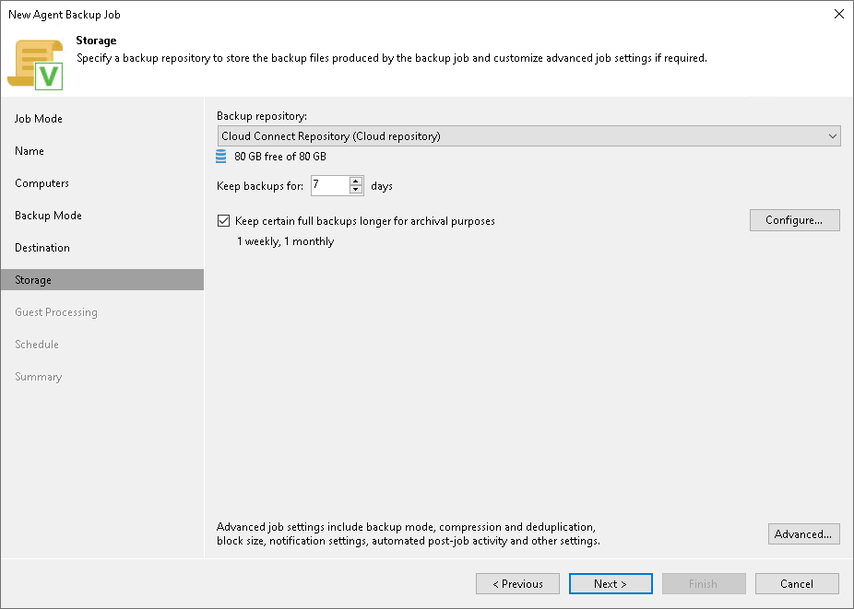Decrease keep backups days with down arrow

(x=356, y=189)
